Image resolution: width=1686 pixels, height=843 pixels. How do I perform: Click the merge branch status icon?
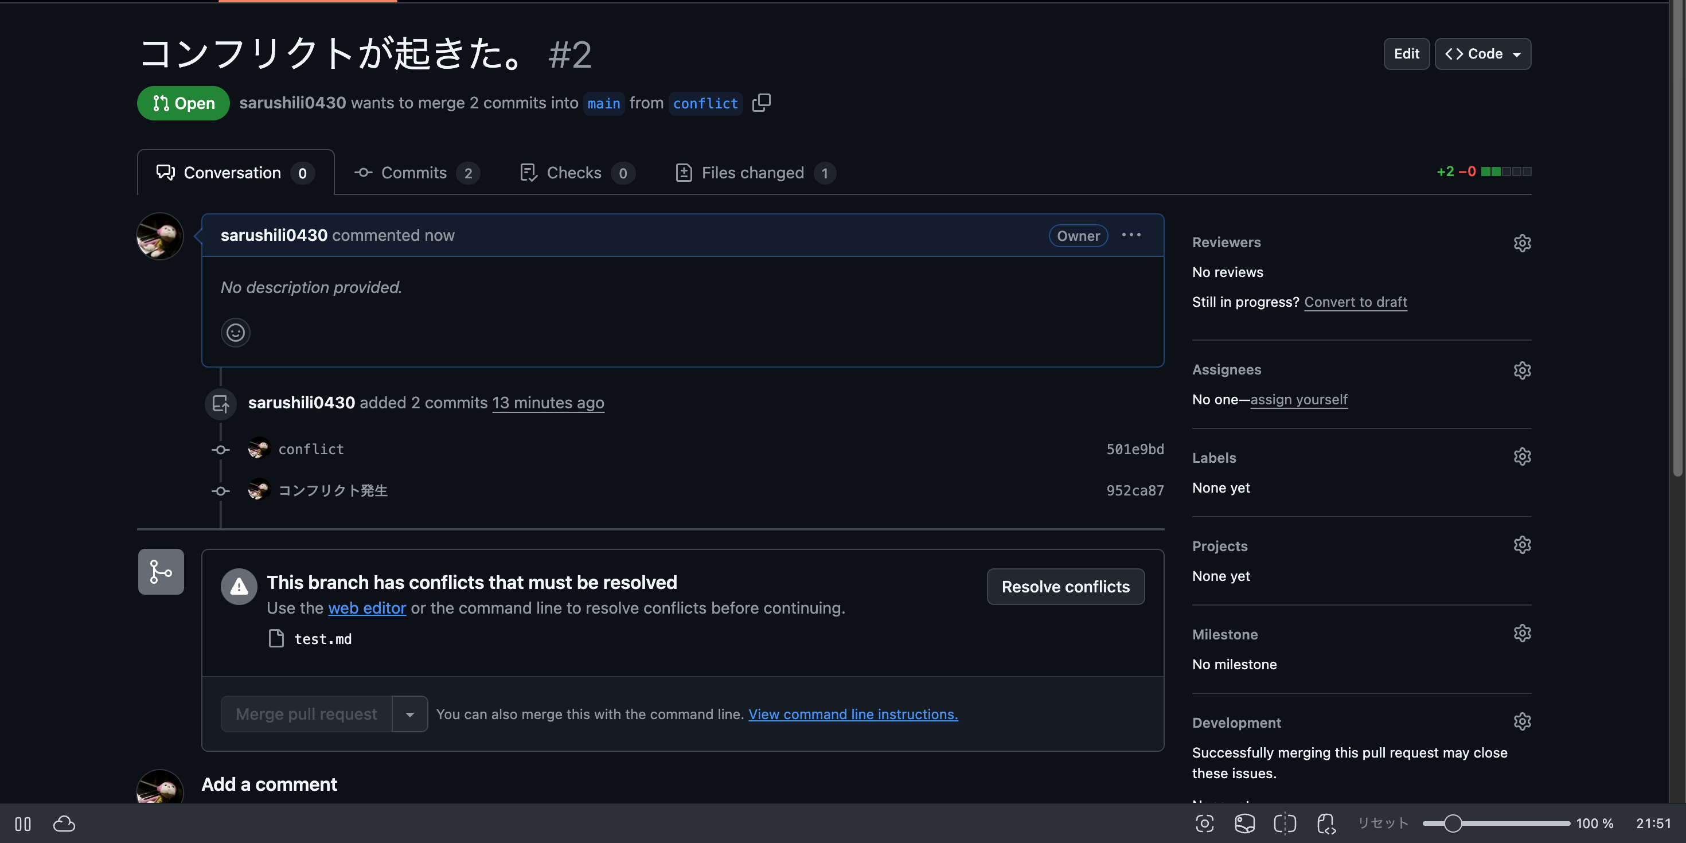click(x=161, y=571)
